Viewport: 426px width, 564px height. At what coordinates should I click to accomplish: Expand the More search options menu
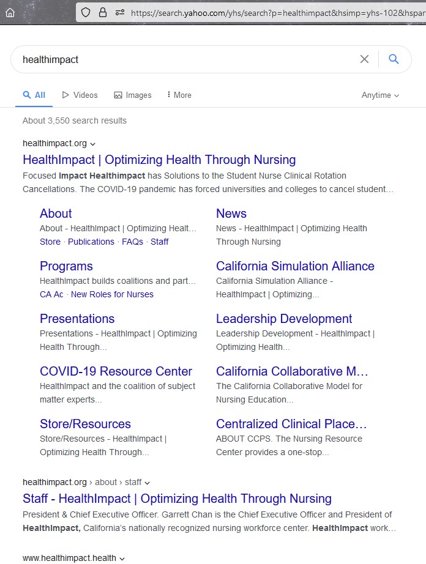179,95
